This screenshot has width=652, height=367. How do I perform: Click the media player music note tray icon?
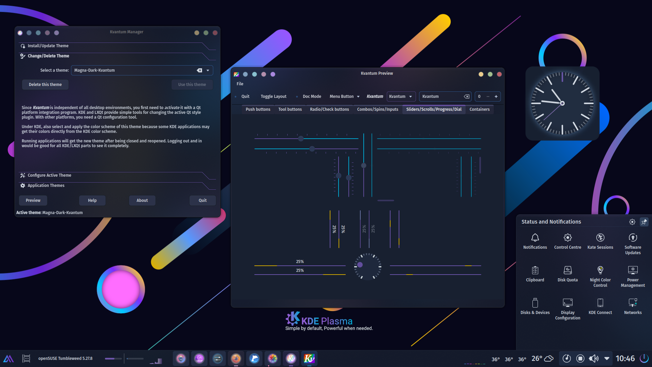566,359
